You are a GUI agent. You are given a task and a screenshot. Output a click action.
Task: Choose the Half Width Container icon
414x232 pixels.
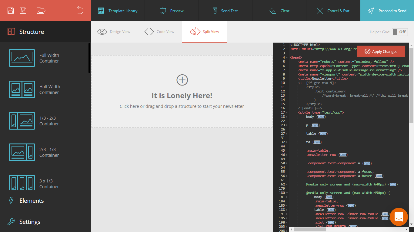point(22,89)
